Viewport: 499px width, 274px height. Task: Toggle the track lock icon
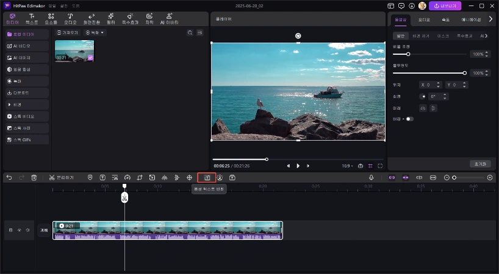(11, 230)
